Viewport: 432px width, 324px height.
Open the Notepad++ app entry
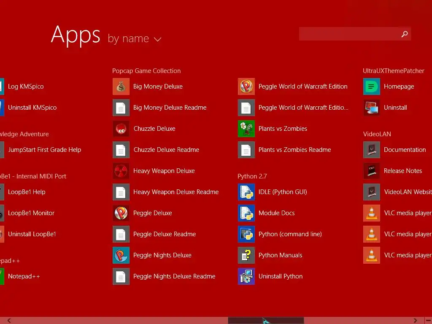20,276
